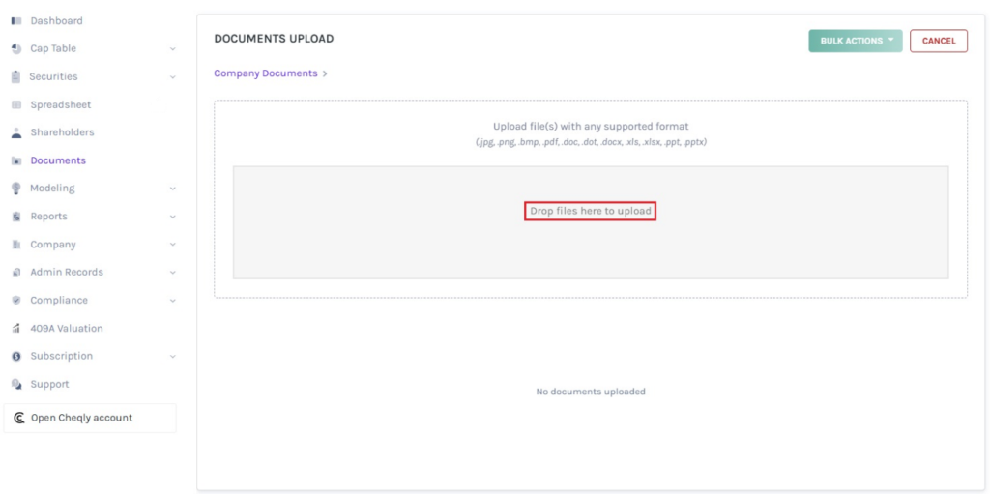Click the Company building icon
Viewport: 990px width, 494px height.
[16, 245]
